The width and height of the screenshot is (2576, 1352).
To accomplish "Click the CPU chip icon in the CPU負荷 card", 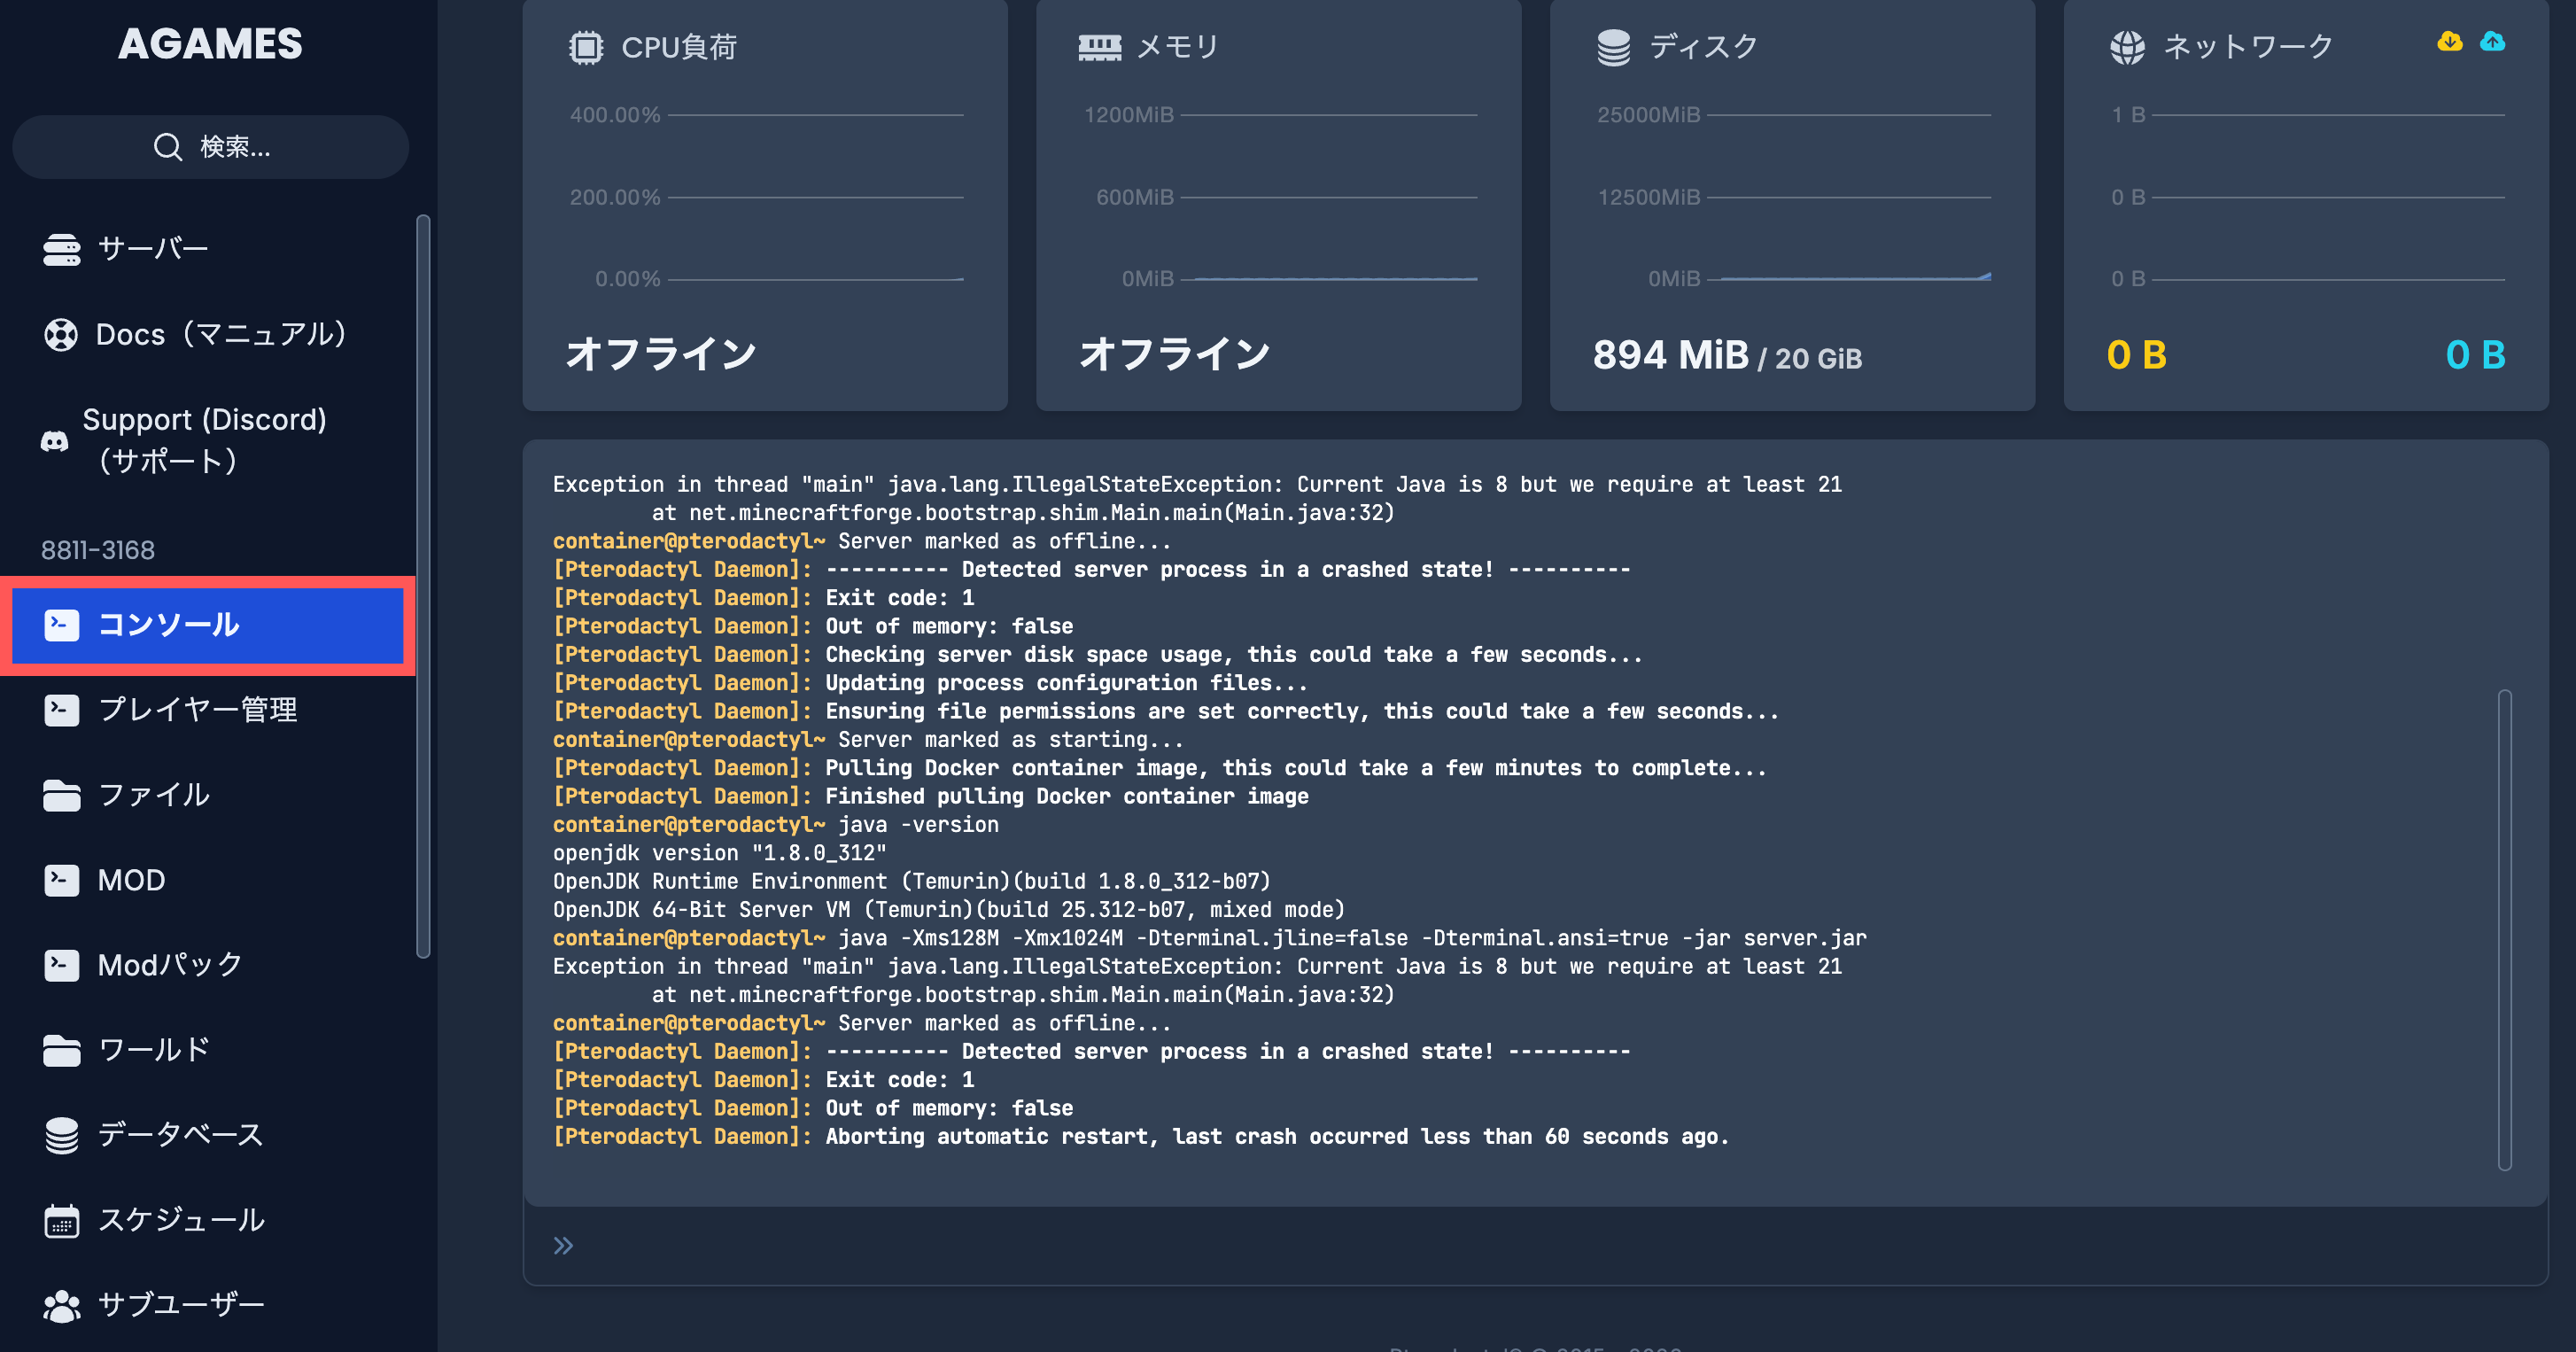I will [586, 47].
